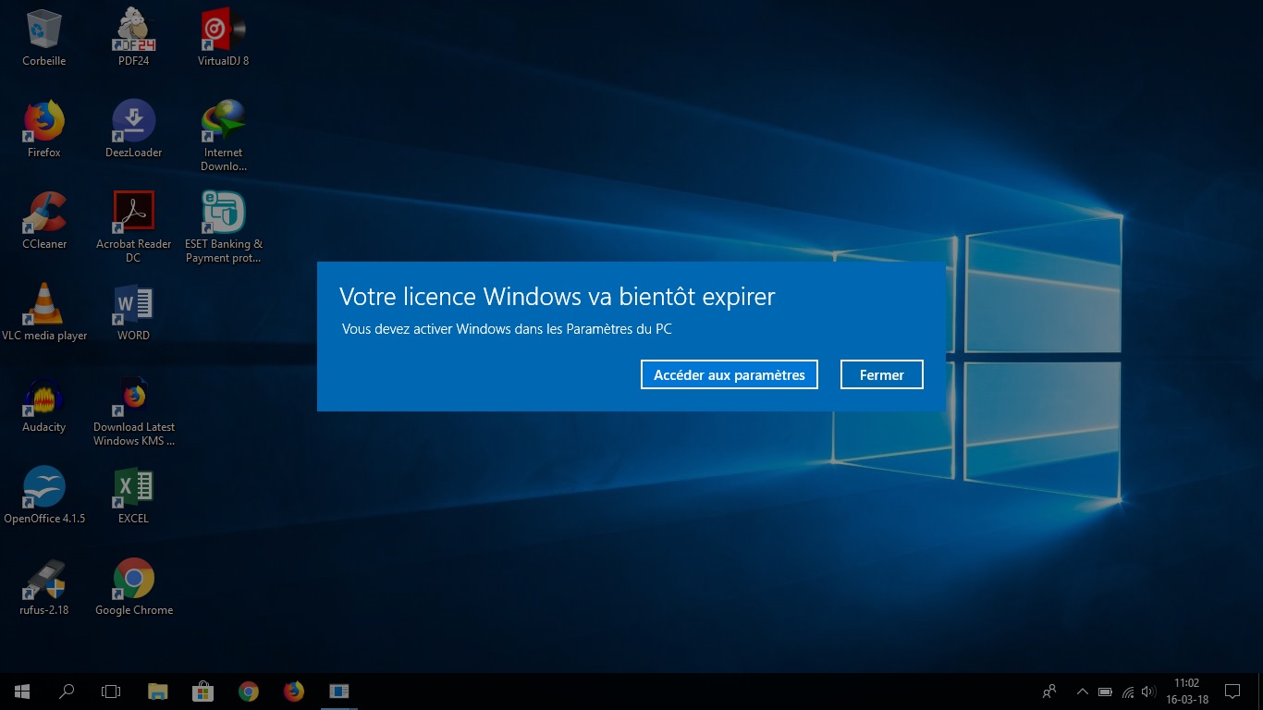Screen dimensions: 1263x710
Task: Open Microsoft Store from the taskbar
Action: (202, 692)
